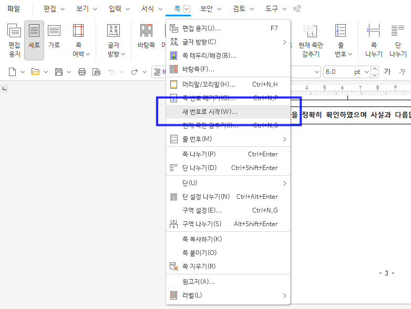Open the 글자 방향 ribbon dropdown

pos(116,40)
